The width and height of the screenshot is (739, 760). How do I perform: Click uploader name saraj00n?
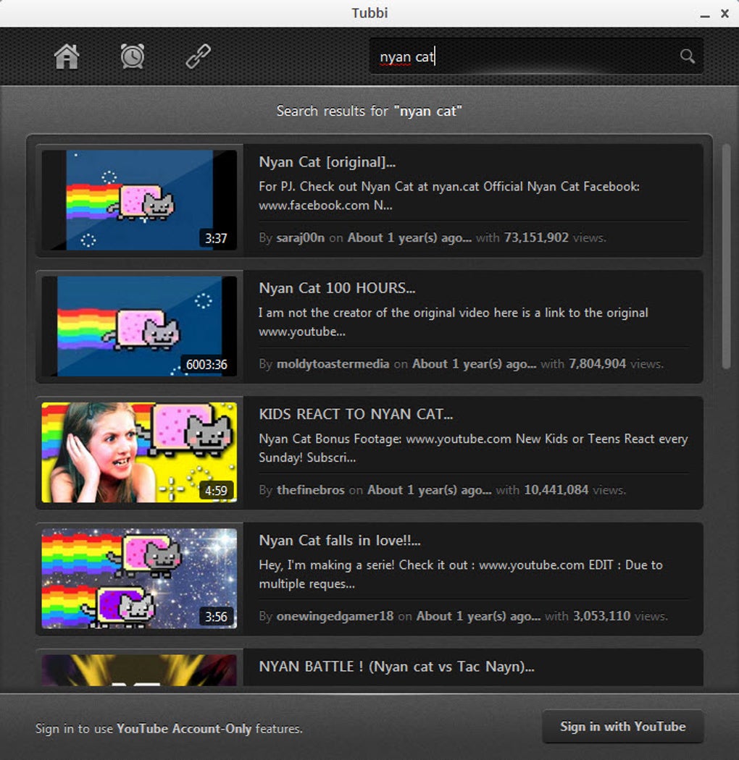pyautogui.click(x=301, y=237)
